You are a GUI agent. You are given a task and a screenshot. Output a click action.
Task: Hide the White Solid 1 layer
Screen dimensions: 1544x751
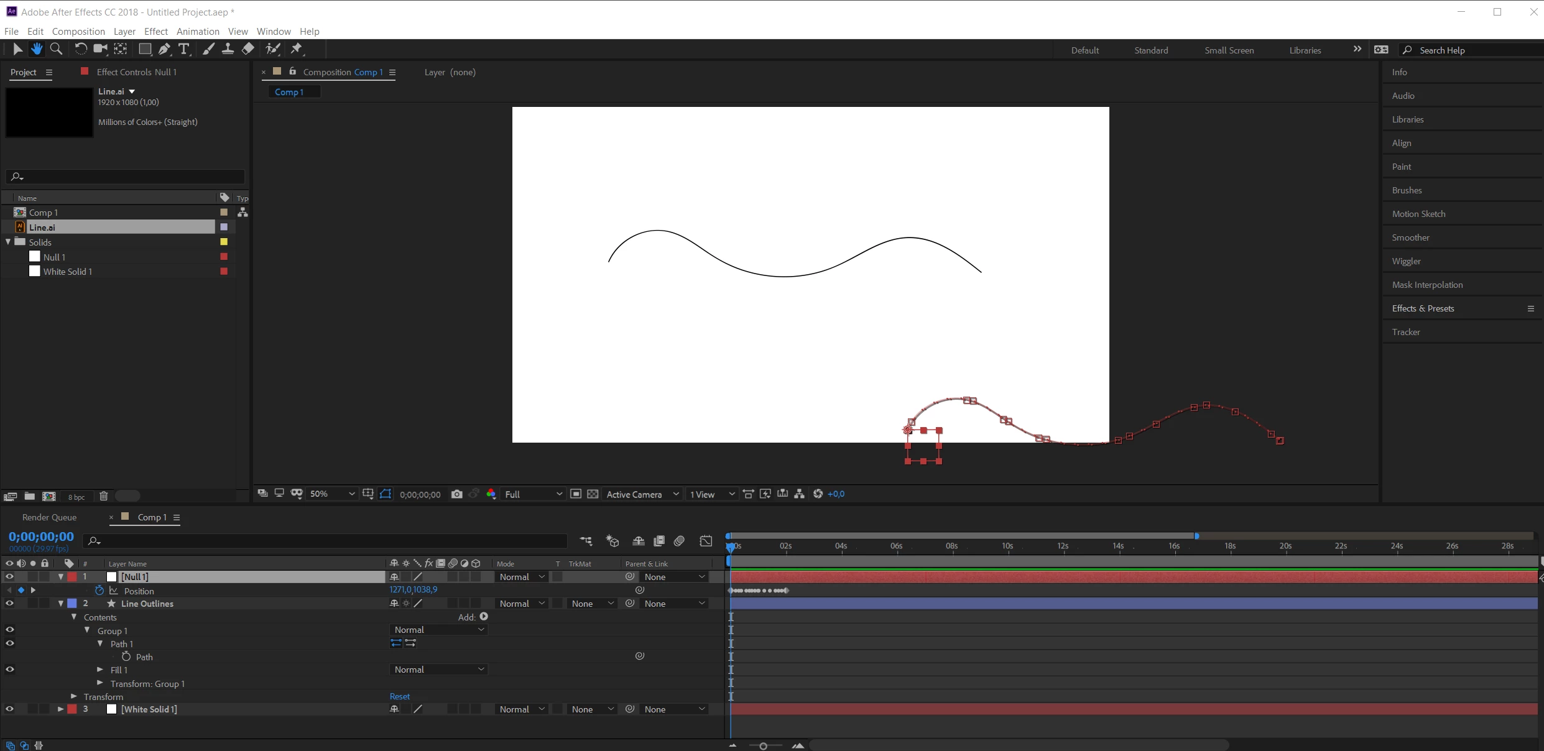[x=9, y=709]
